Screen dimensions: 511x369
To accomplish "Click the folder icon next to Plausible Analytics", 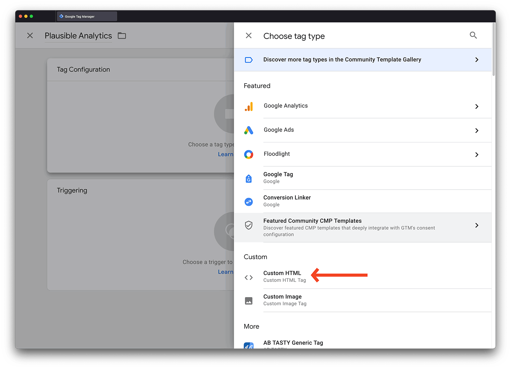I will (122, 35).
